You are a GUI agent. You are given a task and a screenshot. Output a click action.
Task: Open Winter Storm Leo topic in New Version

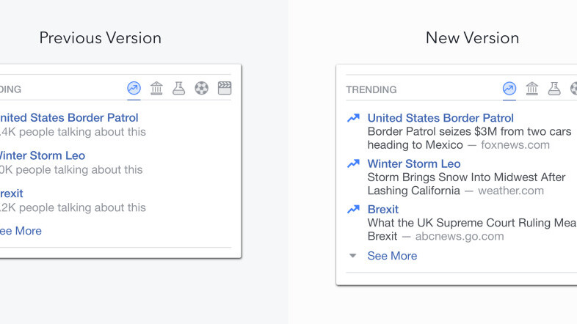coord(414,163)
